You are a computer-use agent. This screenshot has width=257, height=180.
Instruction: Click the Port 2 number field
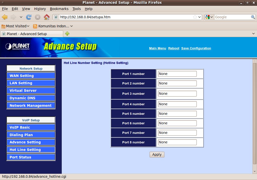pos(177,83)
